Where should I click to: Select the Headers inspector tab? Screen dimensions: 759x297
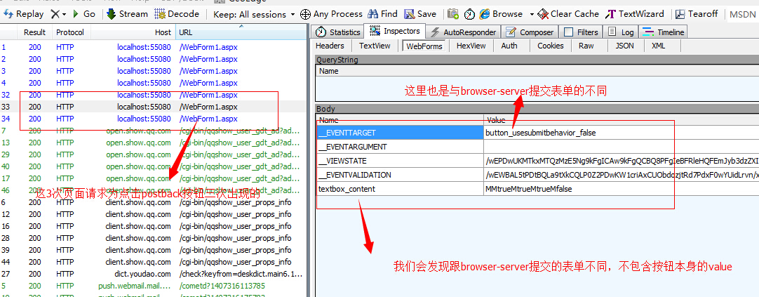pos(330,46)
